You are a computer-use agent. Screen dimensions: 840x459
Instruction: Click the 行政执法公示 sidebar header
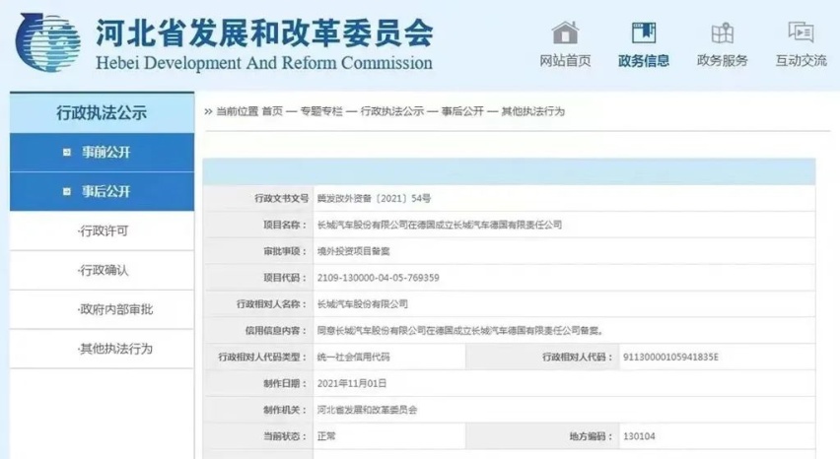[102, 113]
